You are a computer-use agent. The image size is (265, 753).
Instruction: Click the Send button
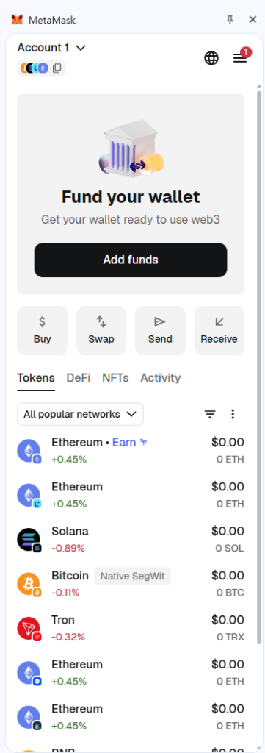(160, 330)
